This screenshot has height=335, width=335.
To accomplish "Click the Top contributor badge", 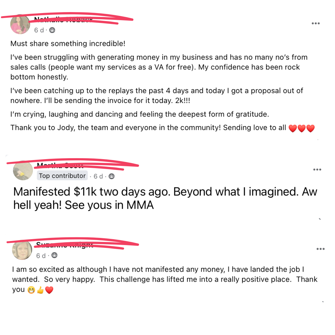I will [x=62, y=176].
